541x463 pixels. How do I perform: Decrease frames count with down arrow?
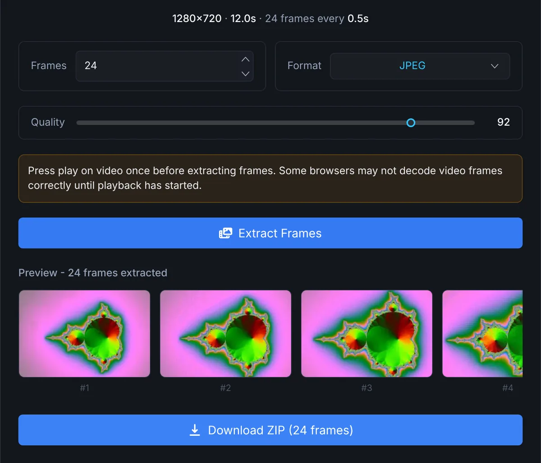click(245, 73)
